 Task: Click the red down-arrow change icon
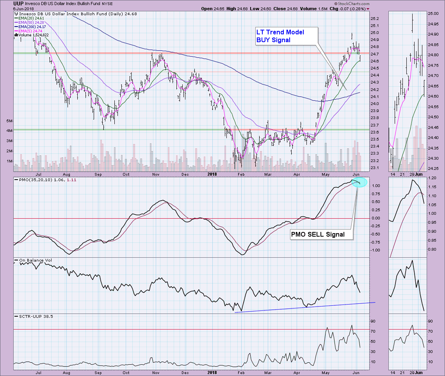click(368, 9)
